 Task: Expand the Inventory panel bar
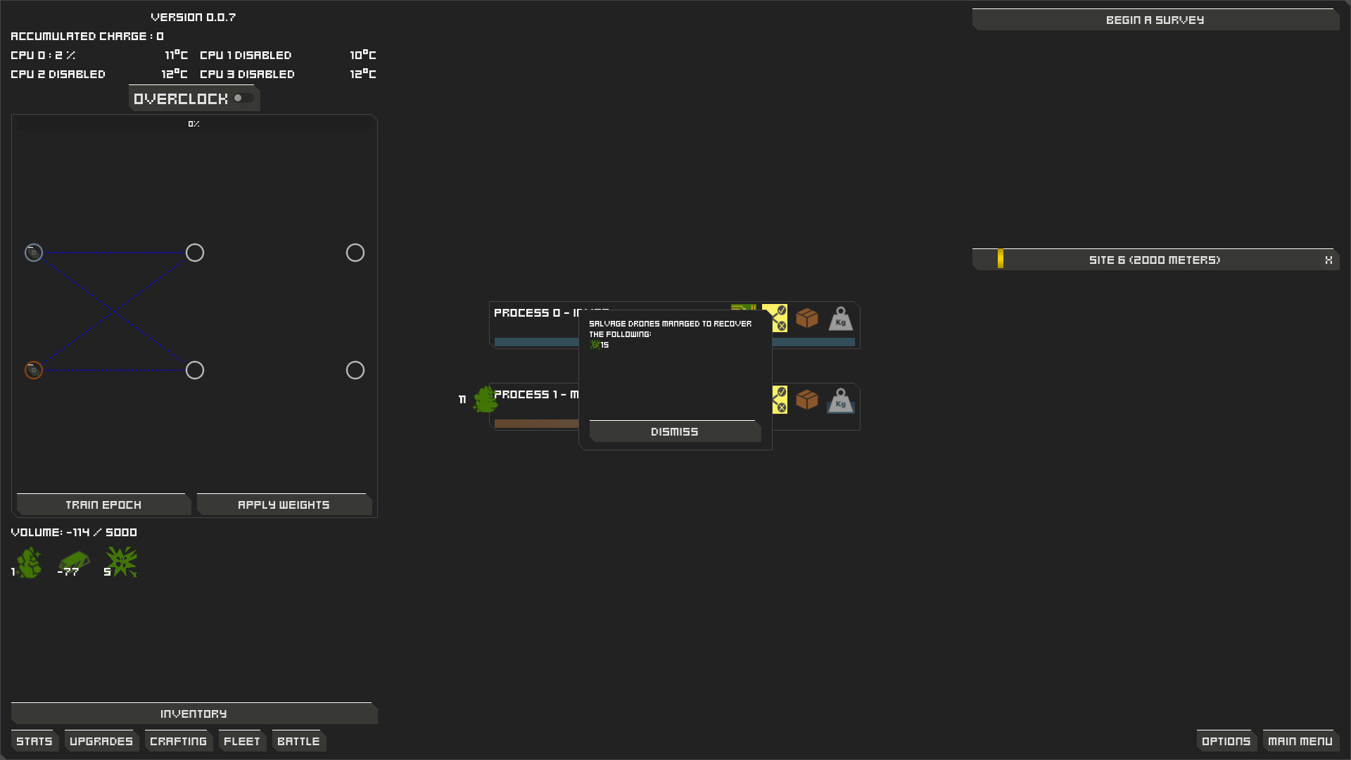coord(194,714)
